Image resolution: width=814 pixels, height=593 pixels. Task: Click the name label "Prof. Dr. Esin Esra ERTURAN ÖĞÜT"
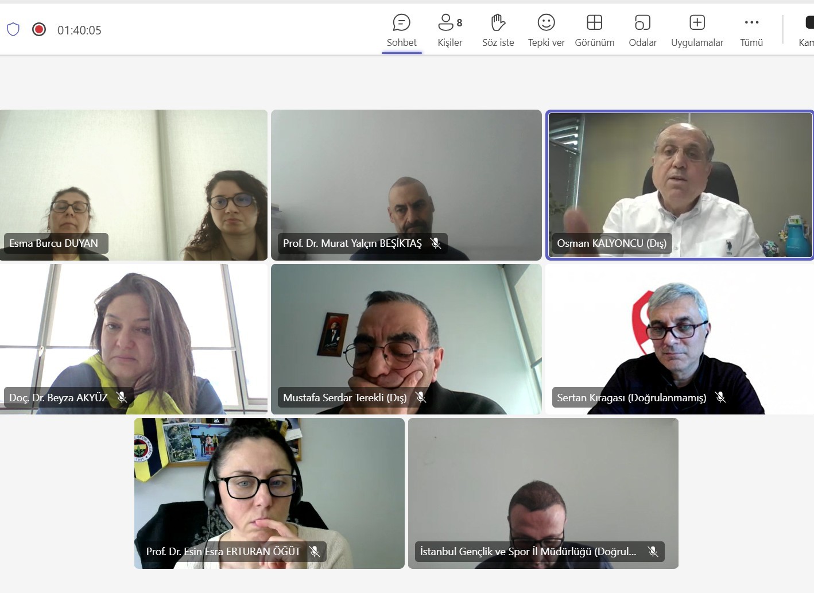click(x=223, y=552)
